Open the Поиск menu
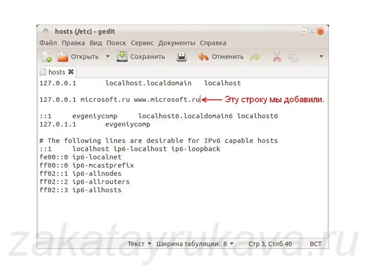This screenshot has width=366, height=274. [116, 43]
